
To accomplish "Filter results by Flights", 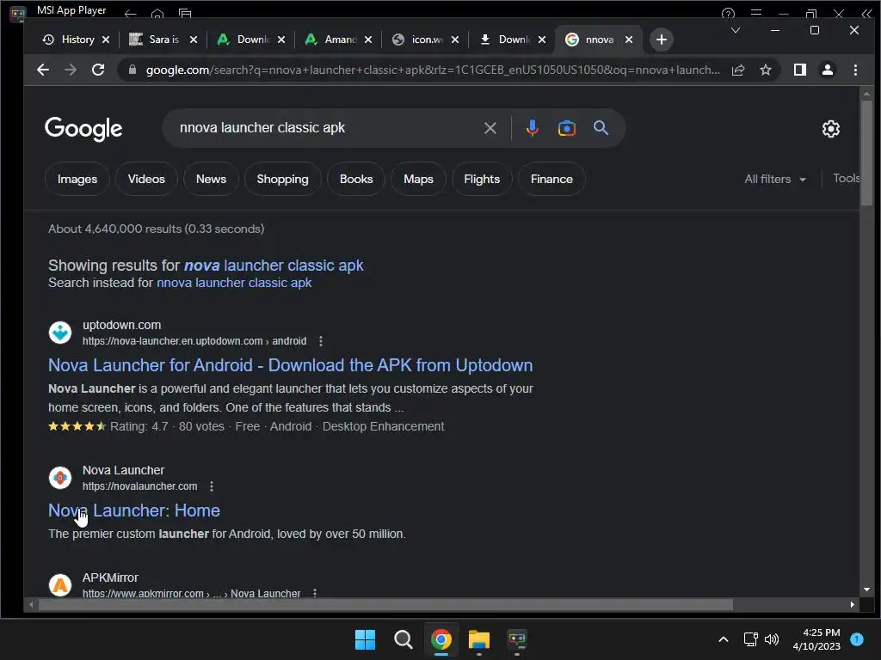I will (482, 179).
